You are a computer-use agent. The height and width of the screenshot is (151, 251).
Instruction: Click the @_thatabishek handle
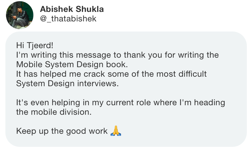click(68, 19)
